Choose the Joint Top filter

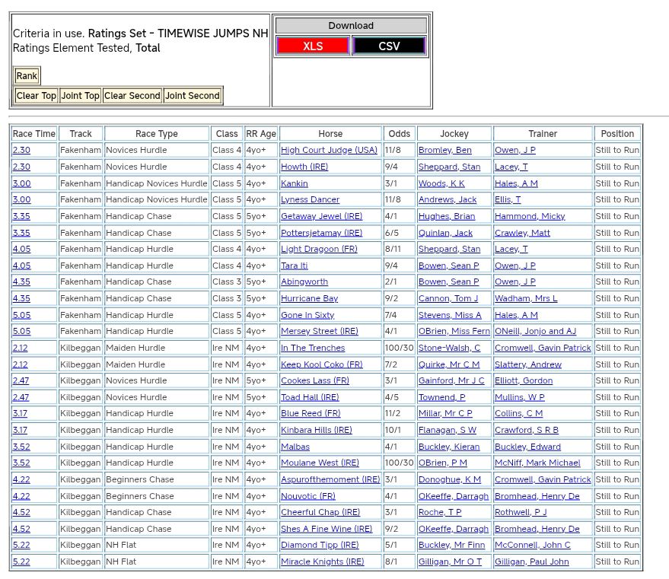(80, 96)
